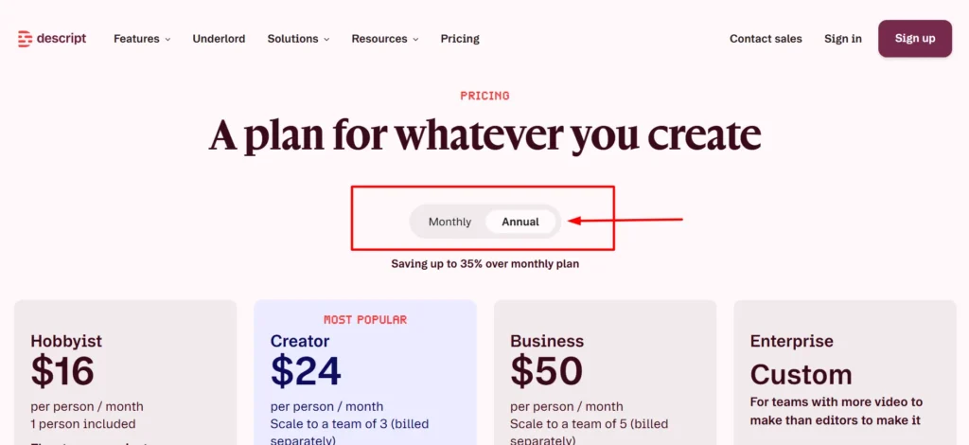
Task: Click the Contact sales link
Action: coord(766,38)
